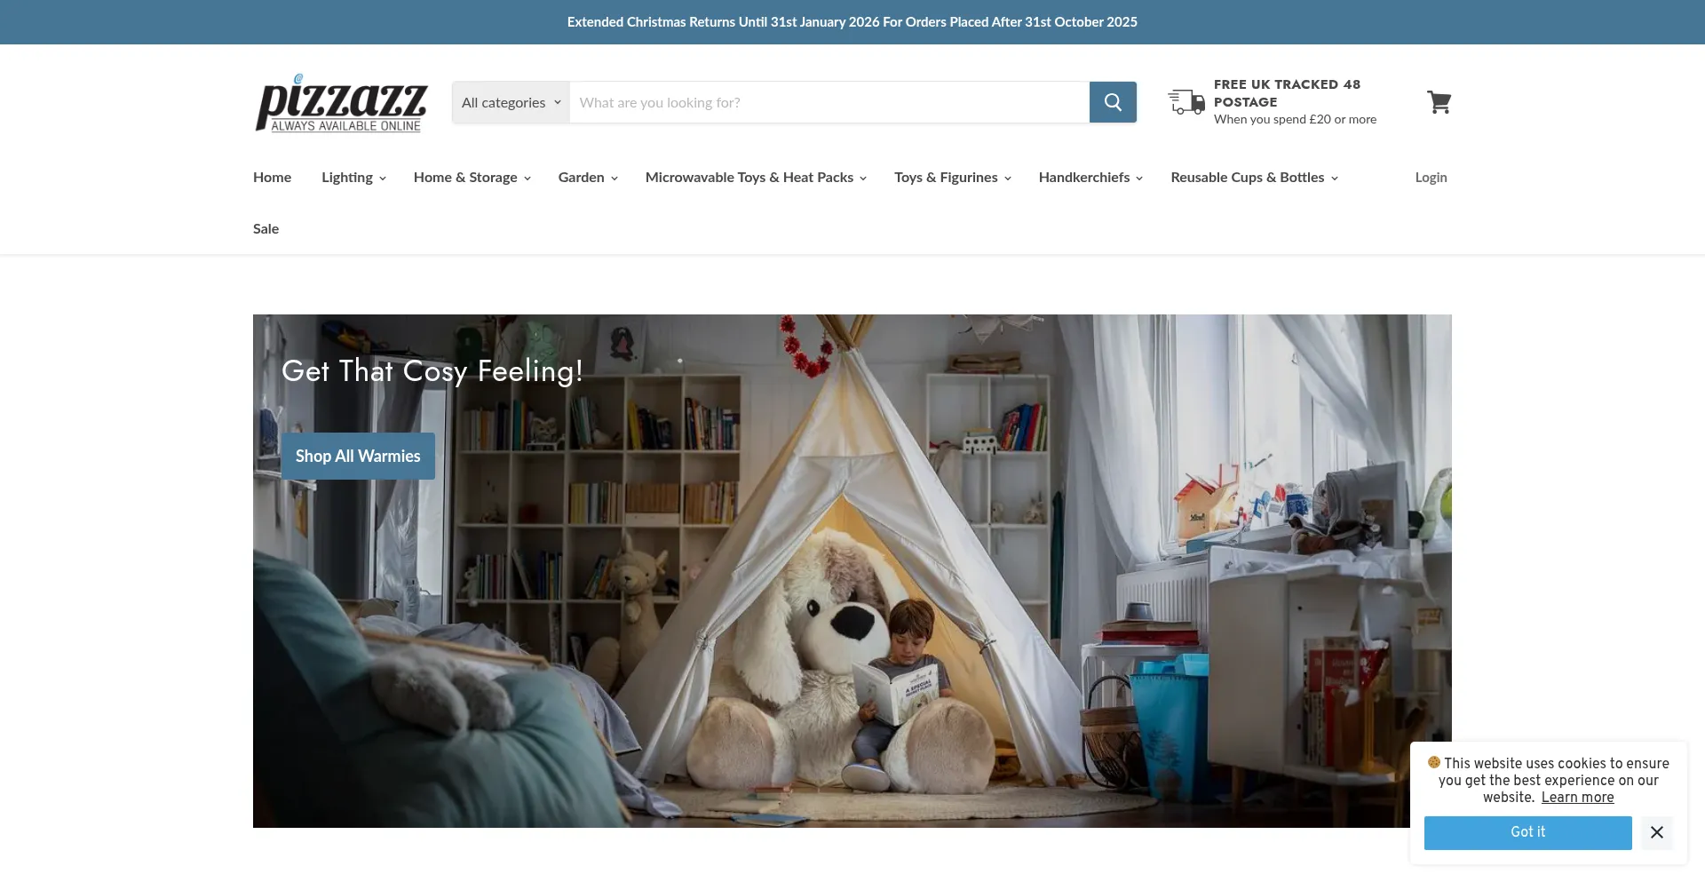This screenshot has width=1705, height=882.
Task: Open Toys & Figurines menu
Action: click(953, 178)
